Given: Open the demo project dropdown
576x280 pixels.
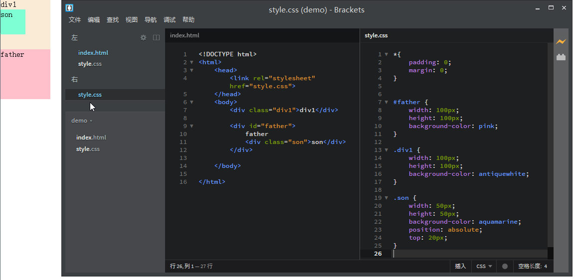Looking at the screenshot, I should click(82, 121).
